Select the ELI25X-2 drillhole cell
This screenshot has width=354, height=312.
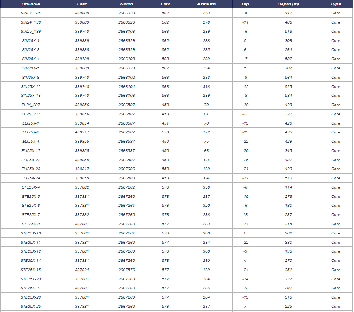tap(30, 132)
